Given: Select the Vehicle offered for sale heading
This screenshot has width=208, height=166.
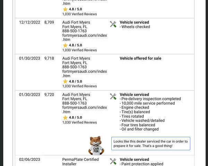Looking at the screenshot, I should (140, 58).
